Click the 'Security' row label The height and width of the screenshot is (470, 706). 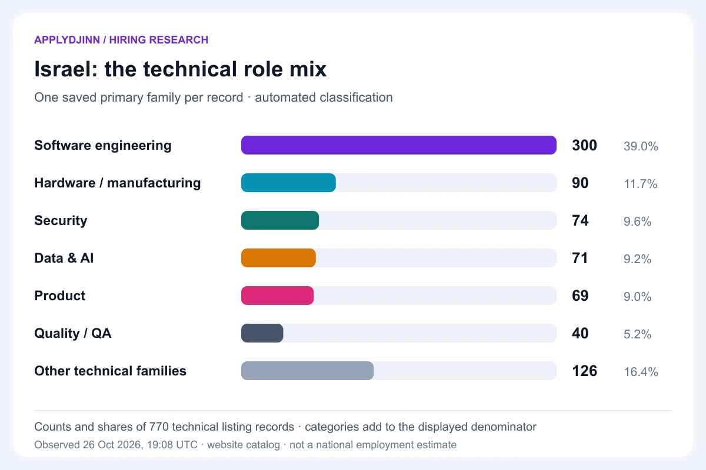click(61, 220)
